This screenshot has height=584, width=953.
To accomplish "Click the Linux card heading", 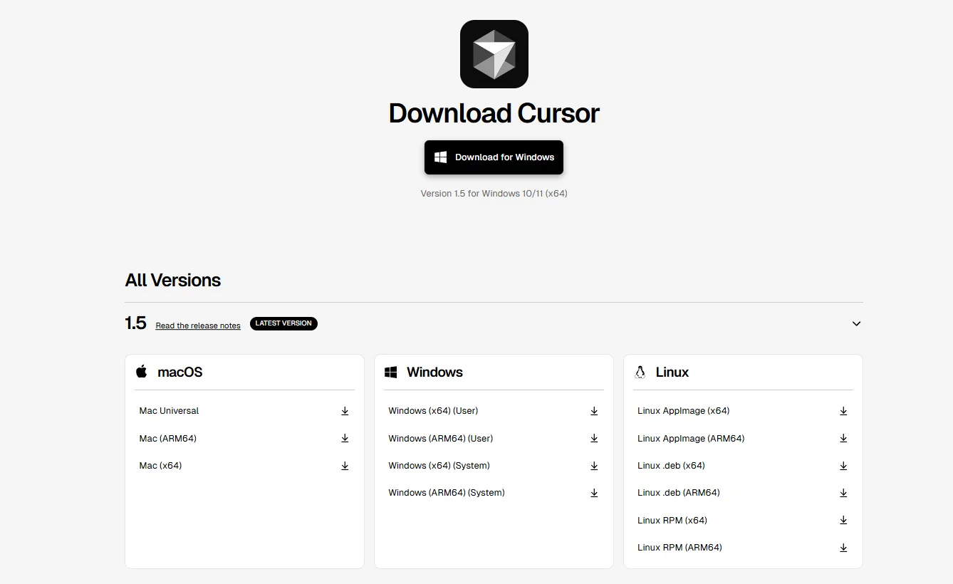I will 672,372.
